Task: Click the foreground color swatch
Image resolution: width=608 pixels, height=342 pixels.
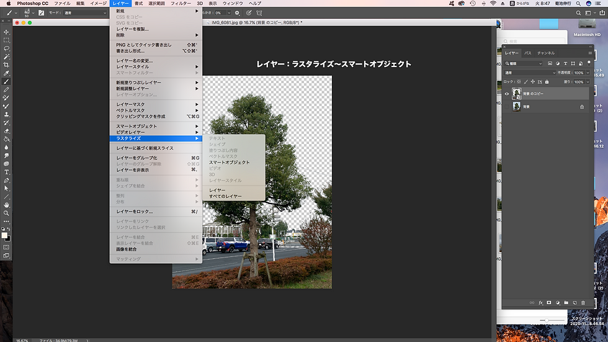Action: 4,235
